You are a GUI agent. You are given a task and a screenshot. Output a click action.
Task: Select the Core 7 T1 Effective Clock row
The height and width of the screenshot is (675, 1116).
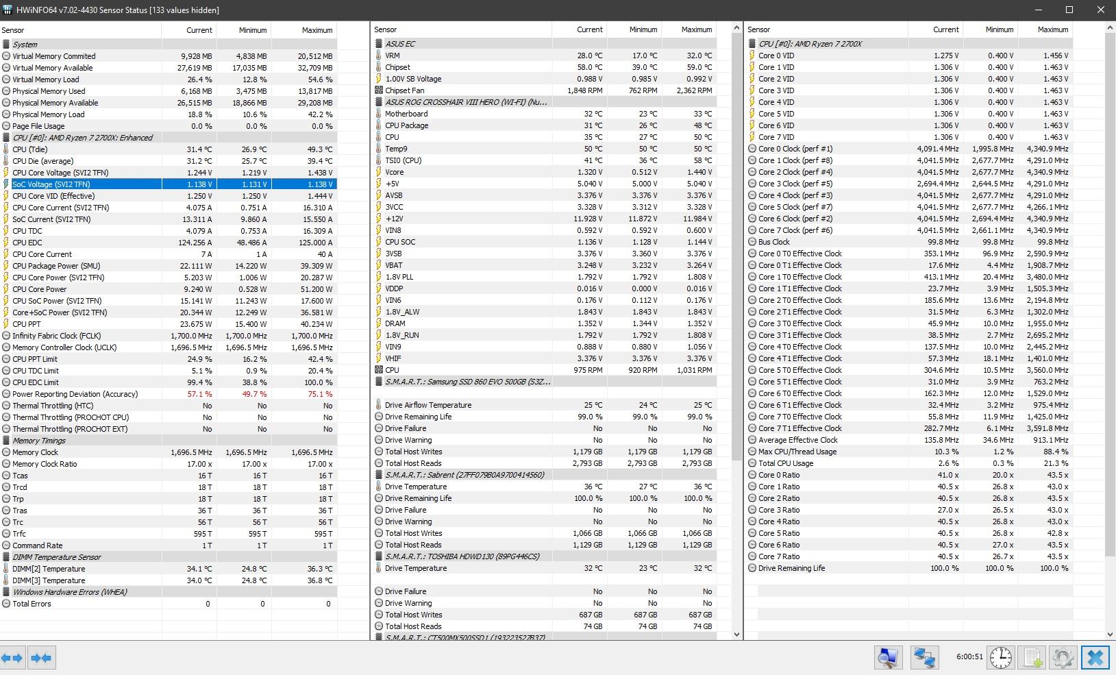coord(908,428)
